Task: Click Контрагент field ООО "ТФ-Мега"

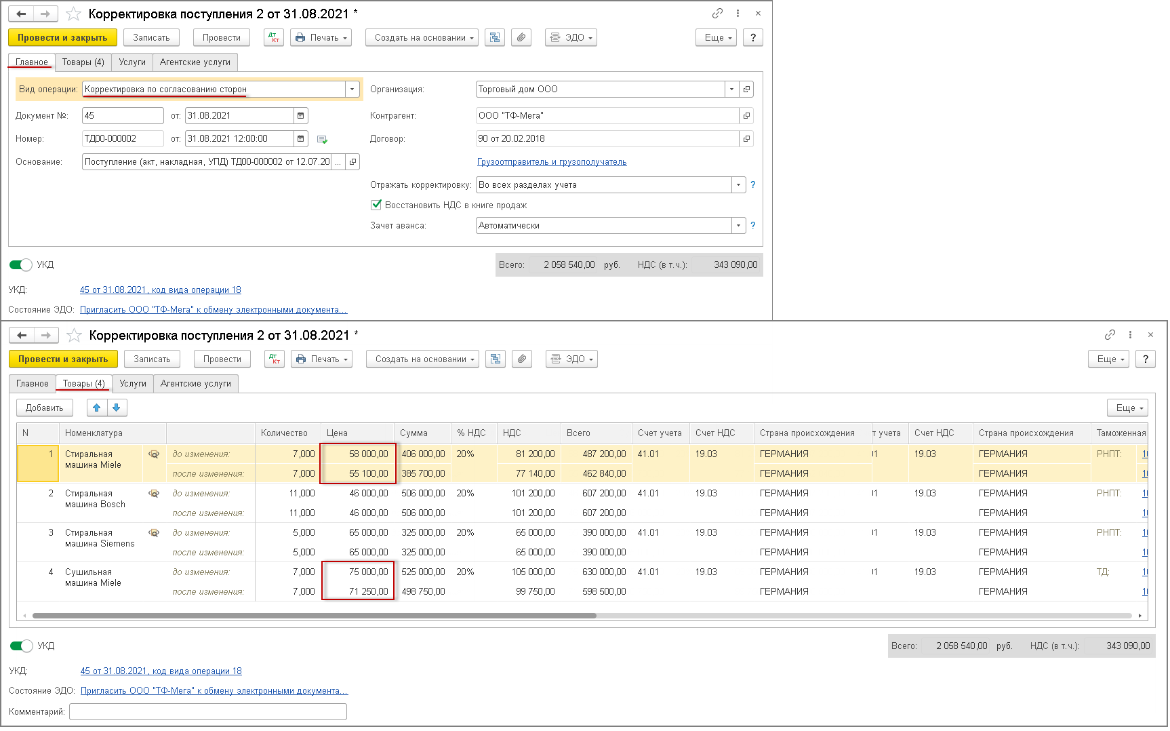Action: click(x=607, y=115)
